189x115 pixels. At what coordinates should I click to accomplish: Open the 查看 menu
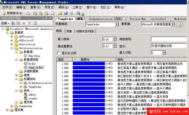point(35,7)
